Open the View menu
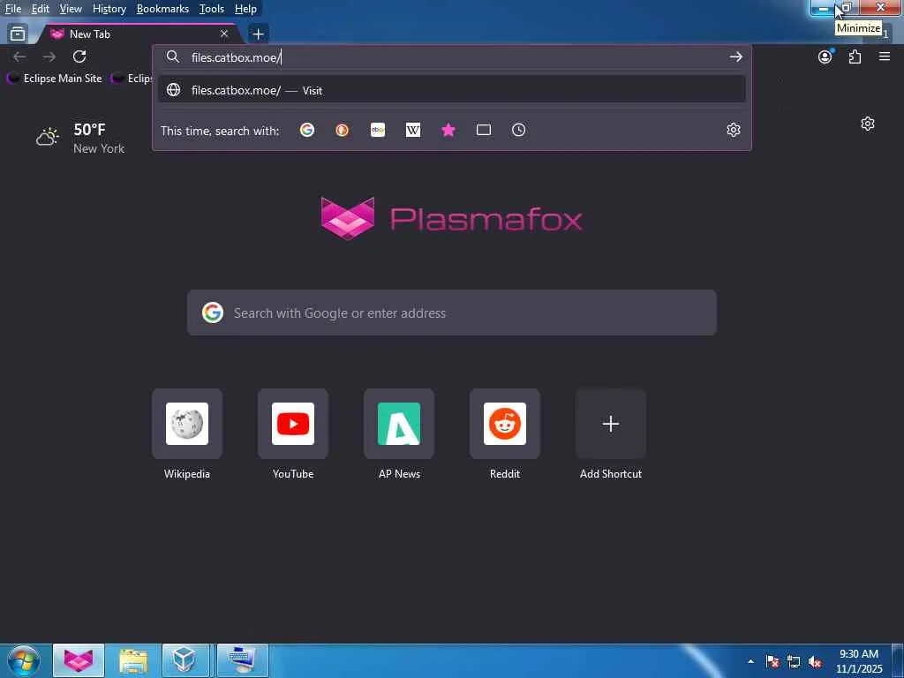The image size is (904, 678). [71, 9]
